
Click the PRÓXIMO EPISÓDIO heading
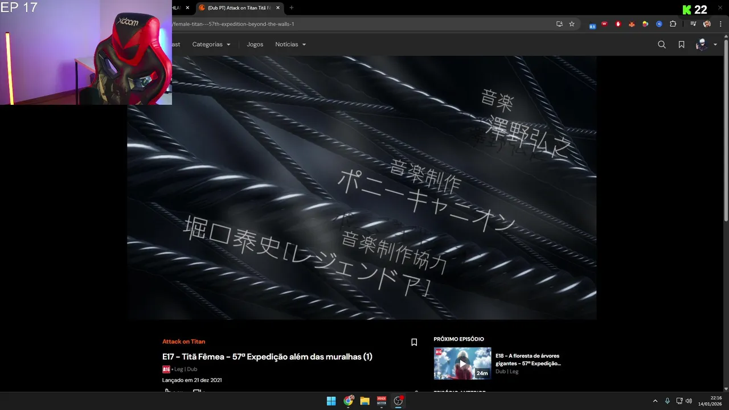coord(458,339)
